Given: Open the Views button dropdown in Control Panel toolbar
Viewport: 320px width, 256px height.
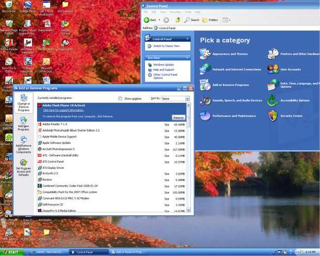Looking at the screenshot, I should [226, 20].
